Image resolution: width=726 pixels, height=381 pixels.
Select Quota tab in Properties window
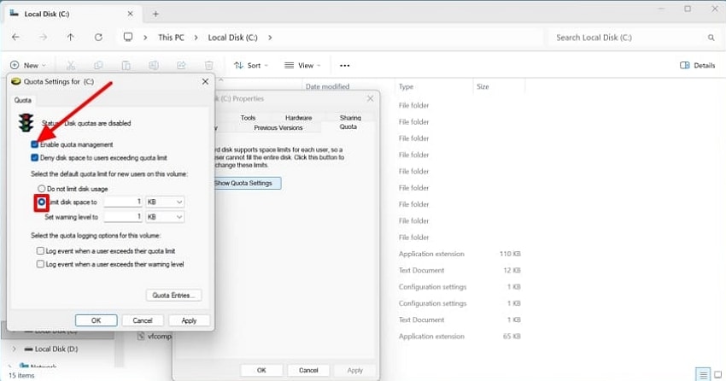(x=348, y=126)
